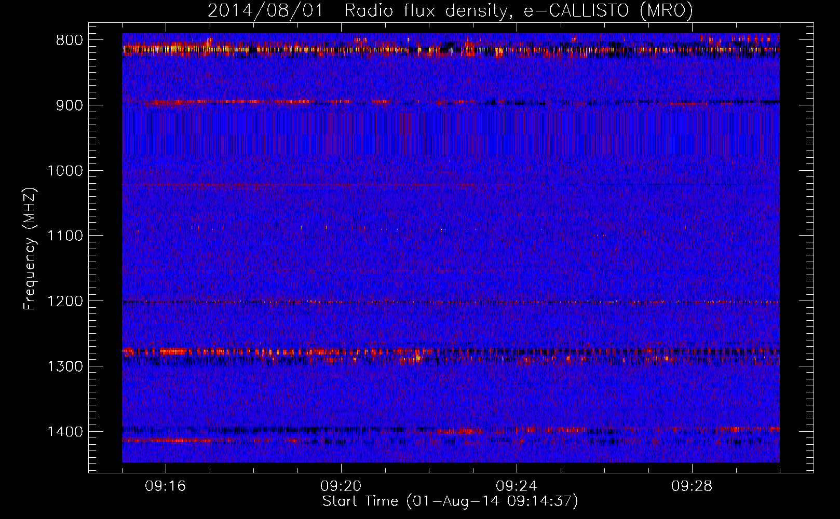This screenshot has height=519, width=840.
Task: Click the '09:28' time axis label
Action: pyautogui.click(x=692, y=486)
